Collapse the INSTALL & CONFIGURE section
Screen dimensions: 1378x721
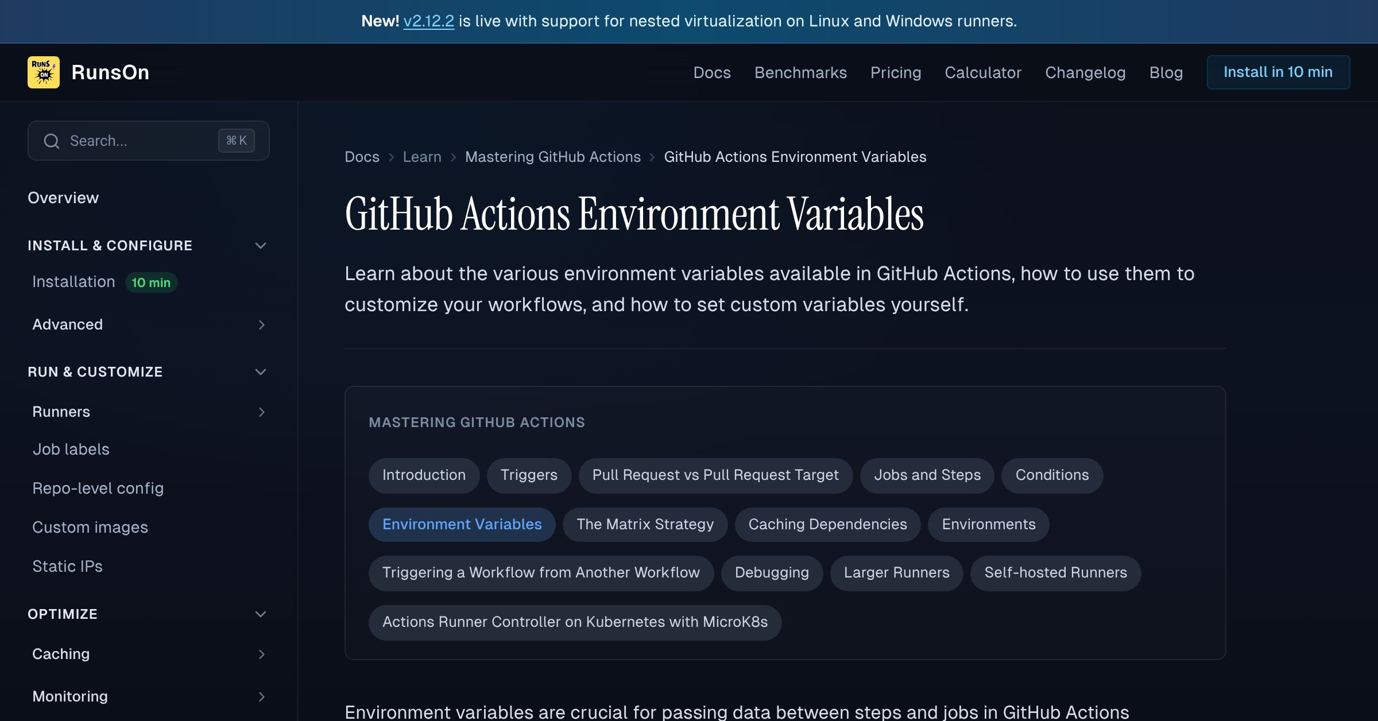pos(261,245)
